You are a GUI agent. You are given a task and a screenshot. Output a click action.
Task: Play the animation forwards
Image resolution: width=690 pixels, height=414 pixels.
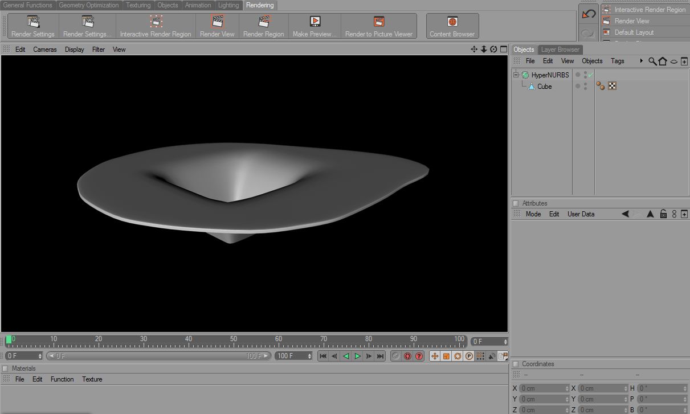[358, 356]
